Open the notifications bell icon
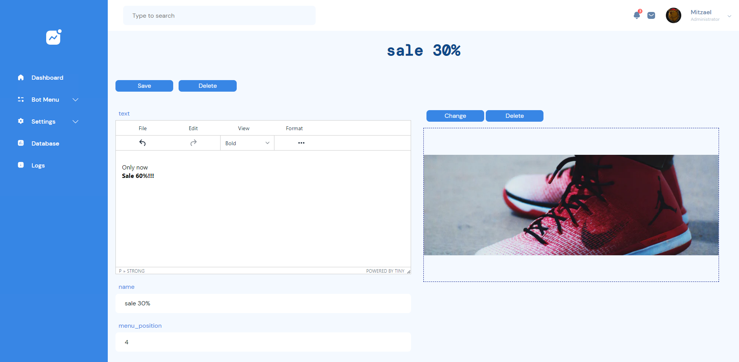Screen dimensions: 739x362 pyautogui.click(x=637, y=15)
